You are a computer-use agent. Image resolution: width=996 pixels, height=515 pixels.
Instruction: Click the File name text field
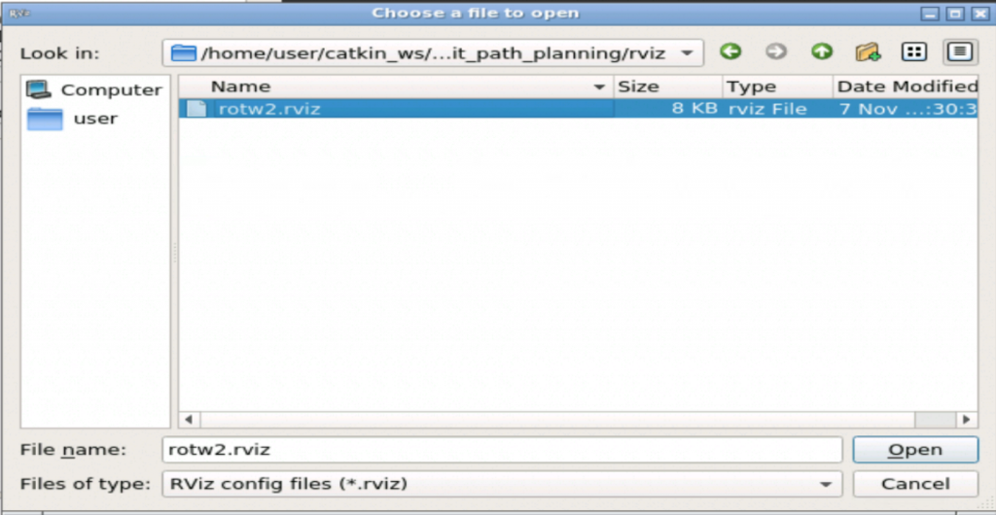pos(502,450)
